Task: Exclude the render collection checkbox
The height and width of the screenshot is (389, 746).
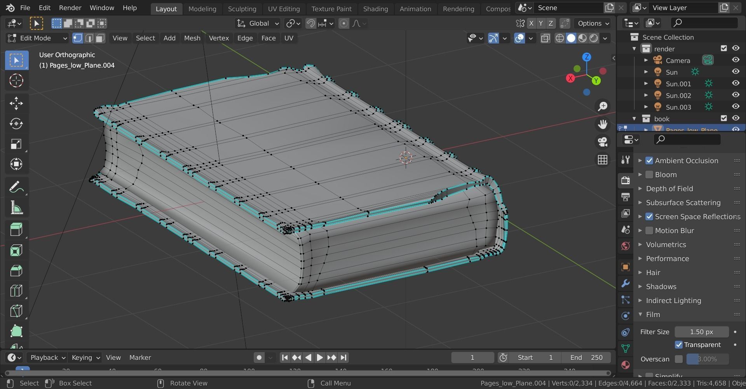Action: (x=723, y=48)
